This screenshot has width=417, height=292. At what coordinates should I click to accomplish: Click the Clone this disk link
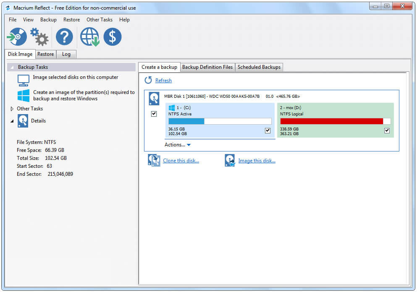pyautogui.click(x=181, y=161)
